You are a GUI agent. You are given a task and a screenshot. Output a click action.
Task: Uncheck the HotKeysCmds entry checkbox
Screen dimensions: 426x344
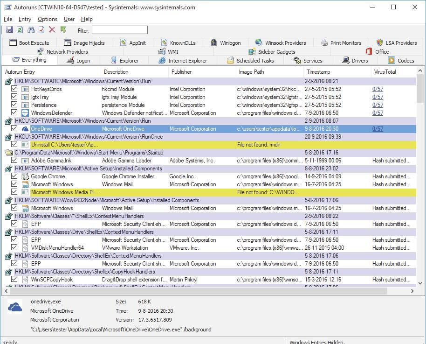(x=14, y=89)
